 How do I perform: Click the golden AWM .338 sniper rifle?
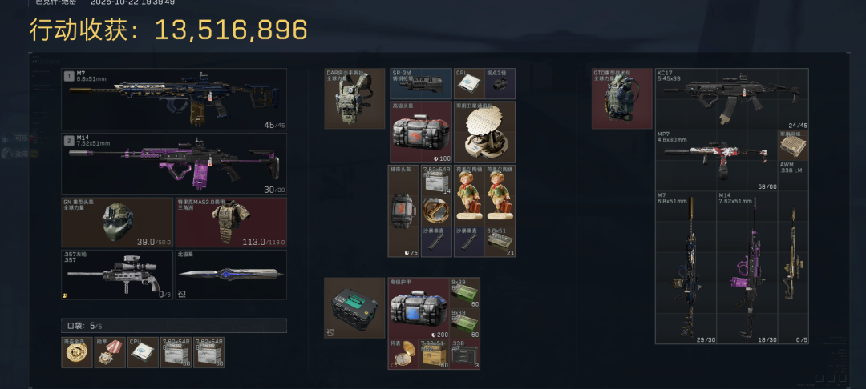793,267
